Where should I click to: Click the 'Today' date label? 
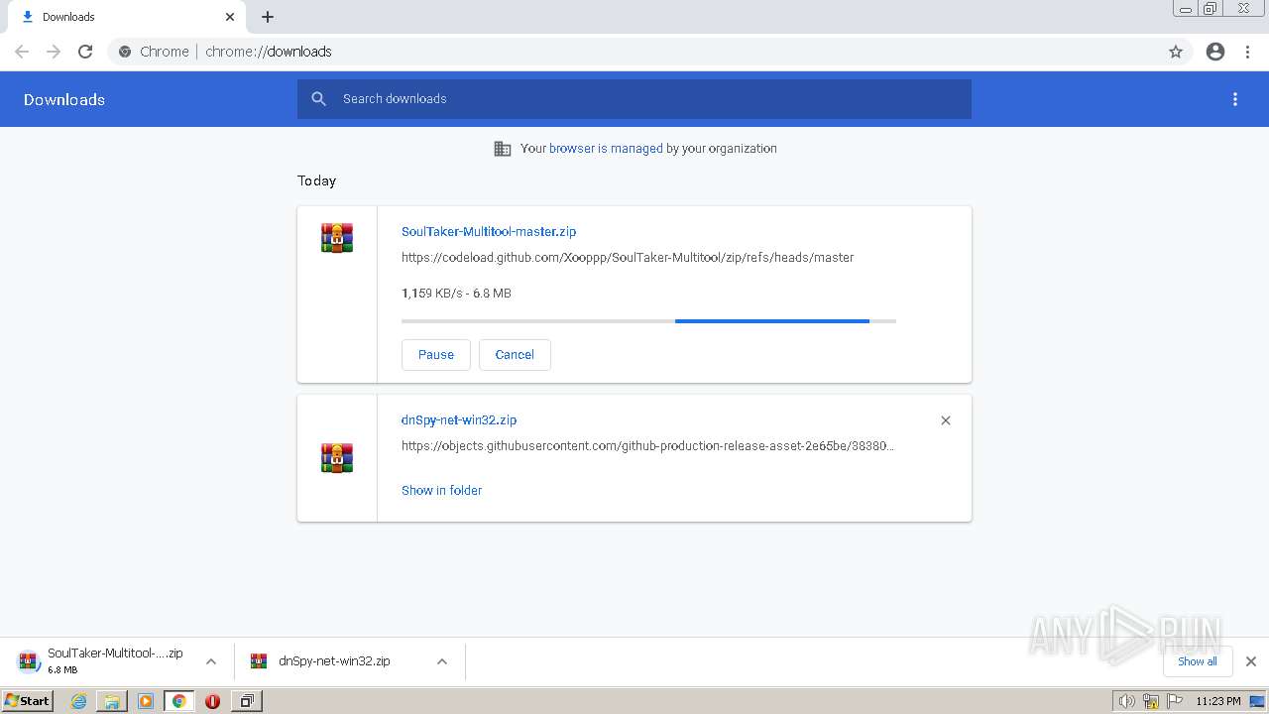[x=317, y=180]
